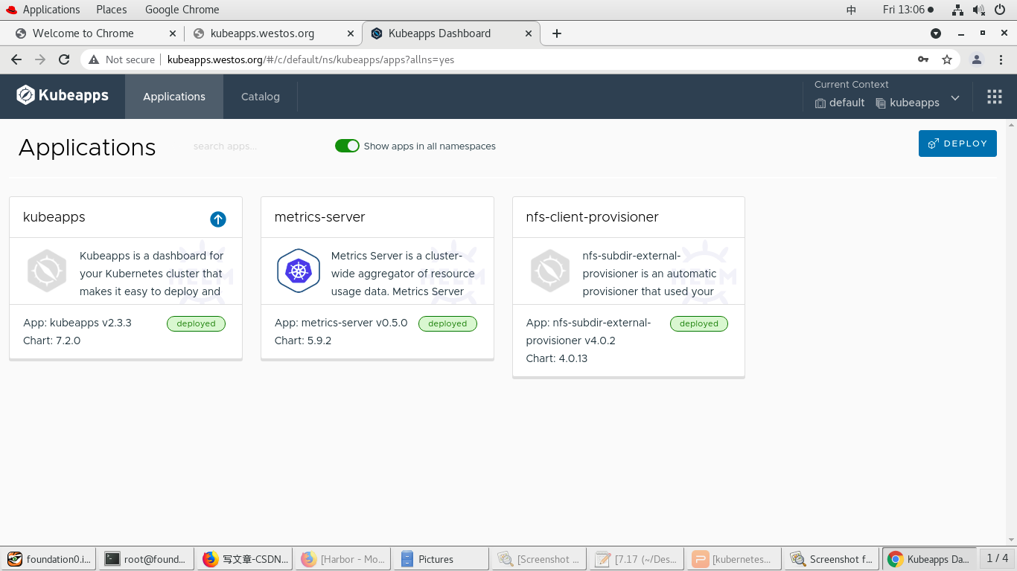Screen dimensions: 1017x571
Task: Click kubeapps card update available arrow icon
Action: tap(217, 219)
